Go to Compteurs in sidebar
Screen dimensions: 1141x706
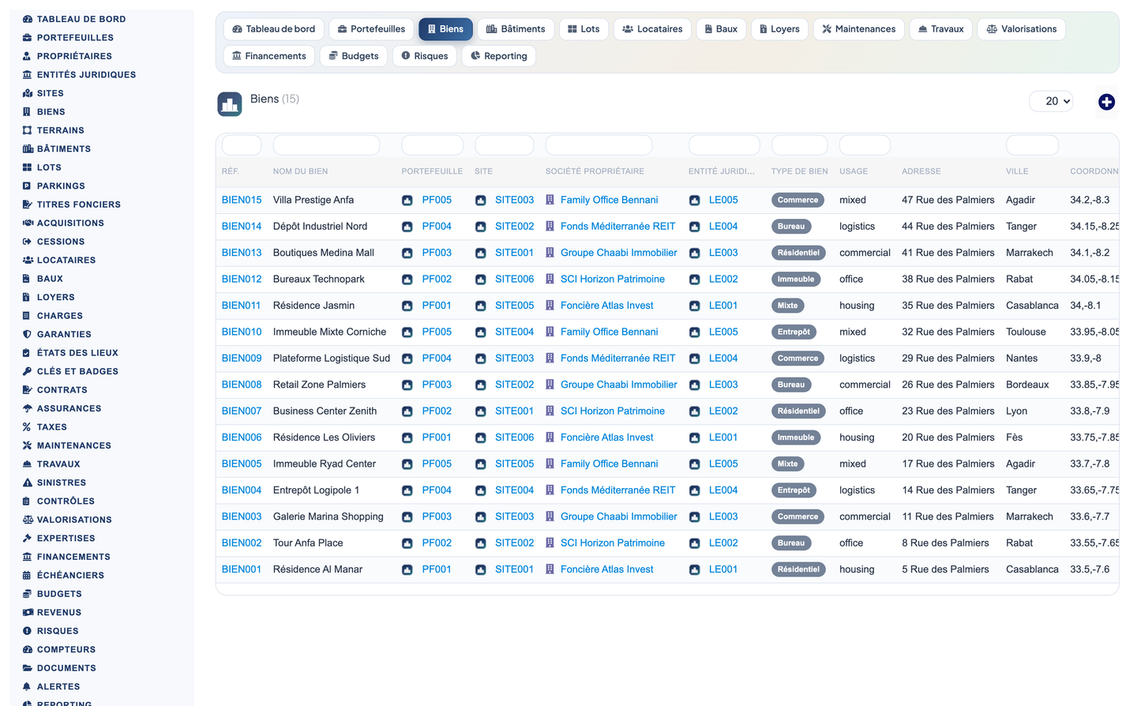tap(66, 649)
